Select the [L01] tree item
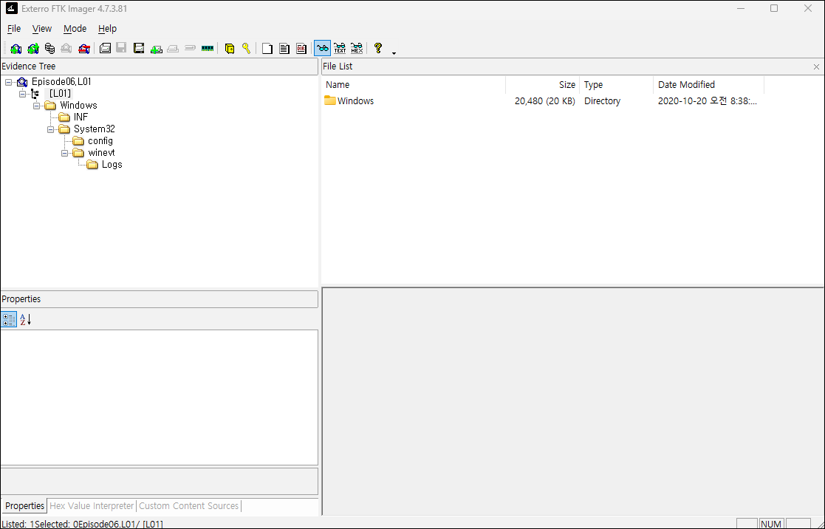The height and width of the screenshot is (529, 825). pos(60,94)
